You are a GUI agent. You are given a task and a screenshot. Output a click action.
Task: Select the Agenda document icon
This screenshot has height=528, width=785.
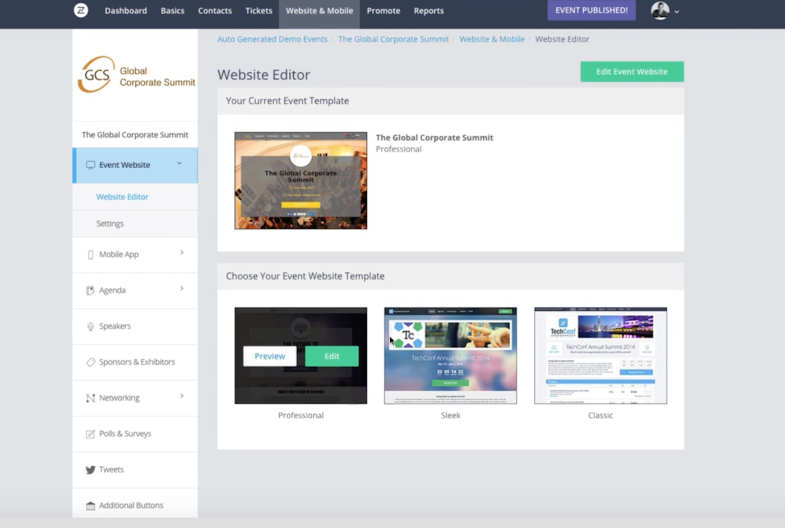coord(91,290)
